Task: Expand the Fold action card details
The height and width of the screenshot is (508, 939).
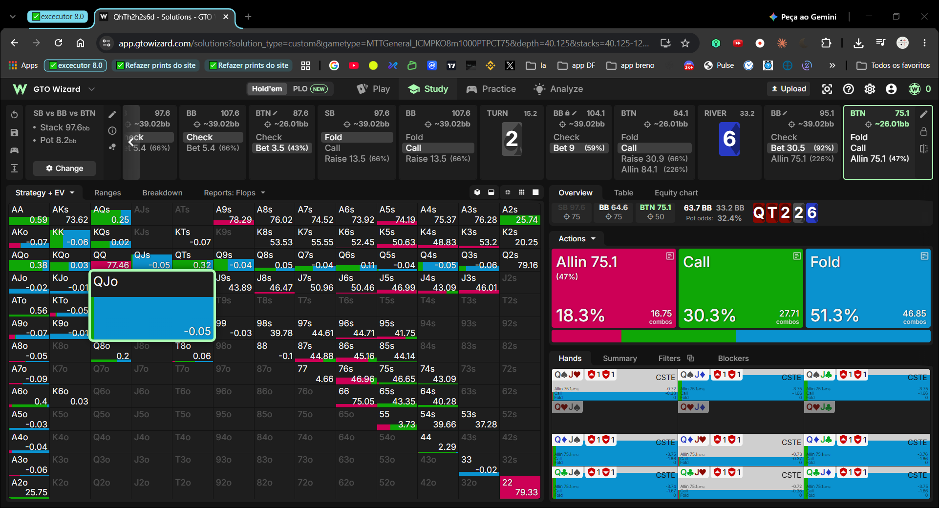Action: point(924,256)
